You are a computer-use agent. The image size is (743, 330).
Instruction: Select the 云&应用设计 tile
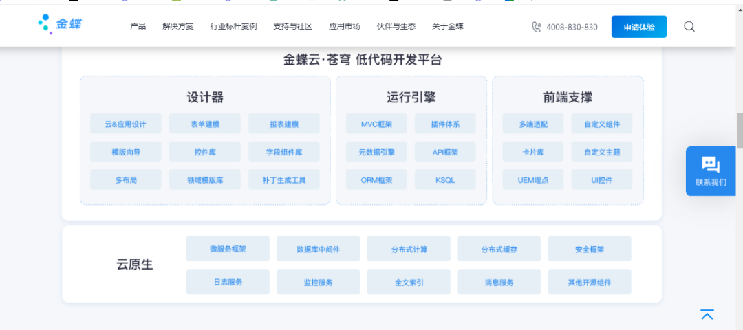126,124
